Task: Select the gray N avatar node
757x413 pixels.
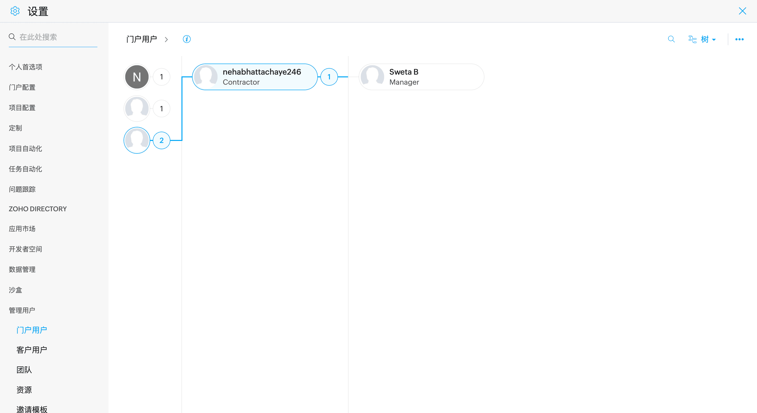Action: pyautogui.click(x=137, y=77)
